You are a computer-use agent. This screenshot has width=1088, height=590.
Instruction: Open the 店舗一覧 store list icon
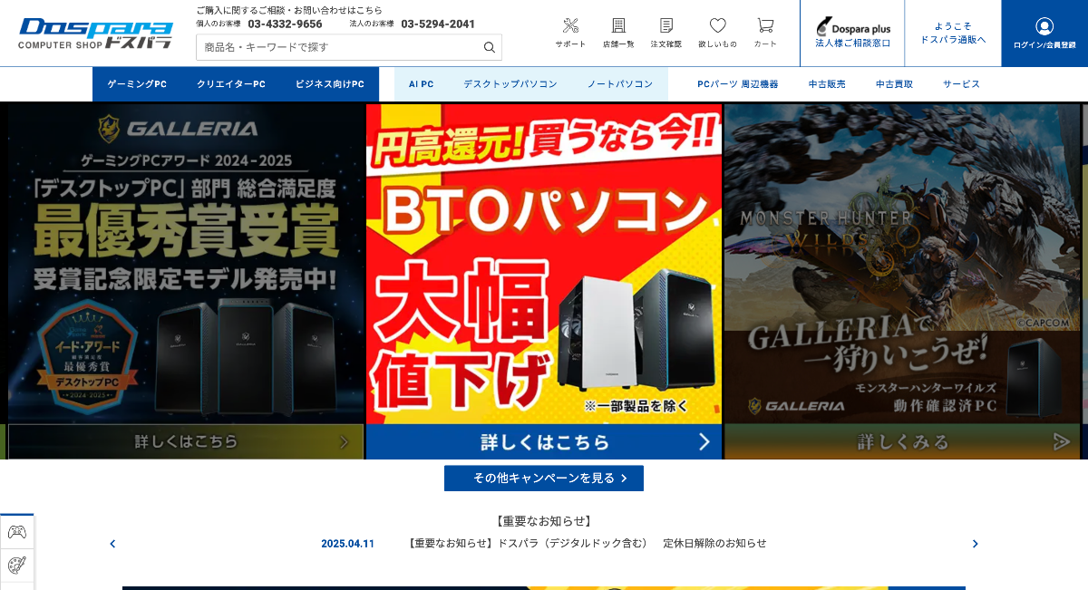coord(618,33)
